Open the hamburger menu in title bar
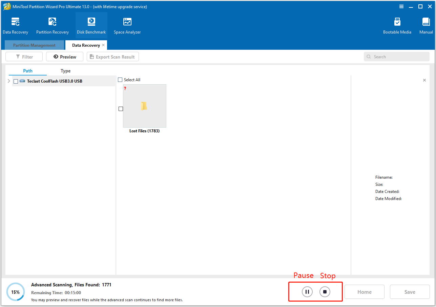Screen dimensions: 436x307 click(x=401, y=6)
